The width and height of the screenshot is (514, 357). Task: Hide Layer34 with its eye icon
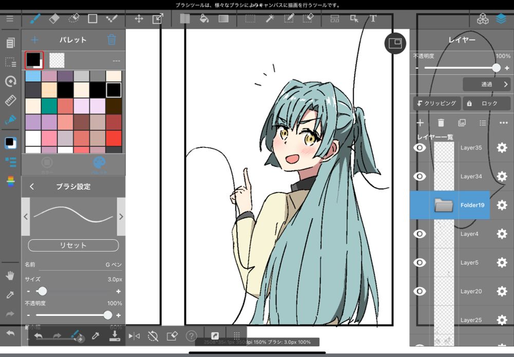point(419,176)
